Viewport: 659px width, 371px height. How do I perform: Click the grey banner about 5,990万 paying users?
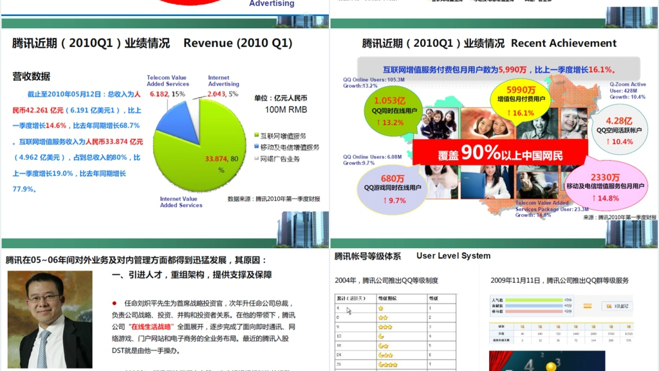[x=499, y=69]
